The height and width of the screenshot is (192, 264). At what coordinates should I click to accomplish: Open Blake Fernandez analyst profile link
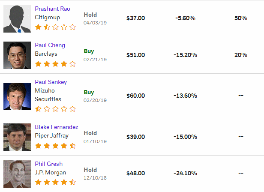pyautogui.click(x=57, y=127)
